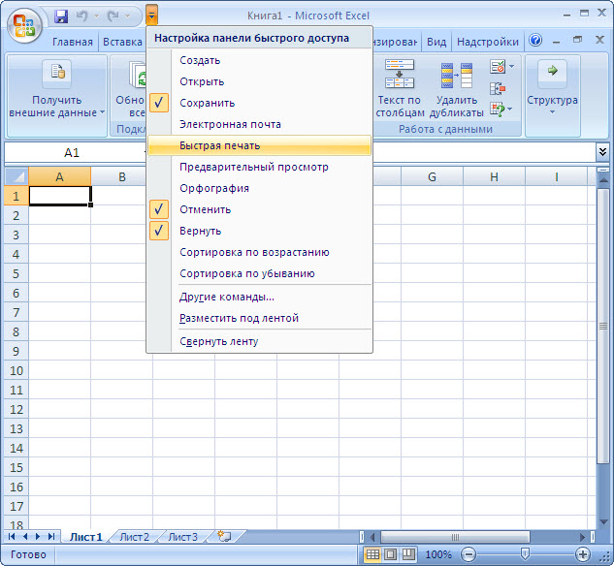Screen dimensions: 614x566
Task: Select row 5 header
Action: pyautogui.click(x=16, y=273)
